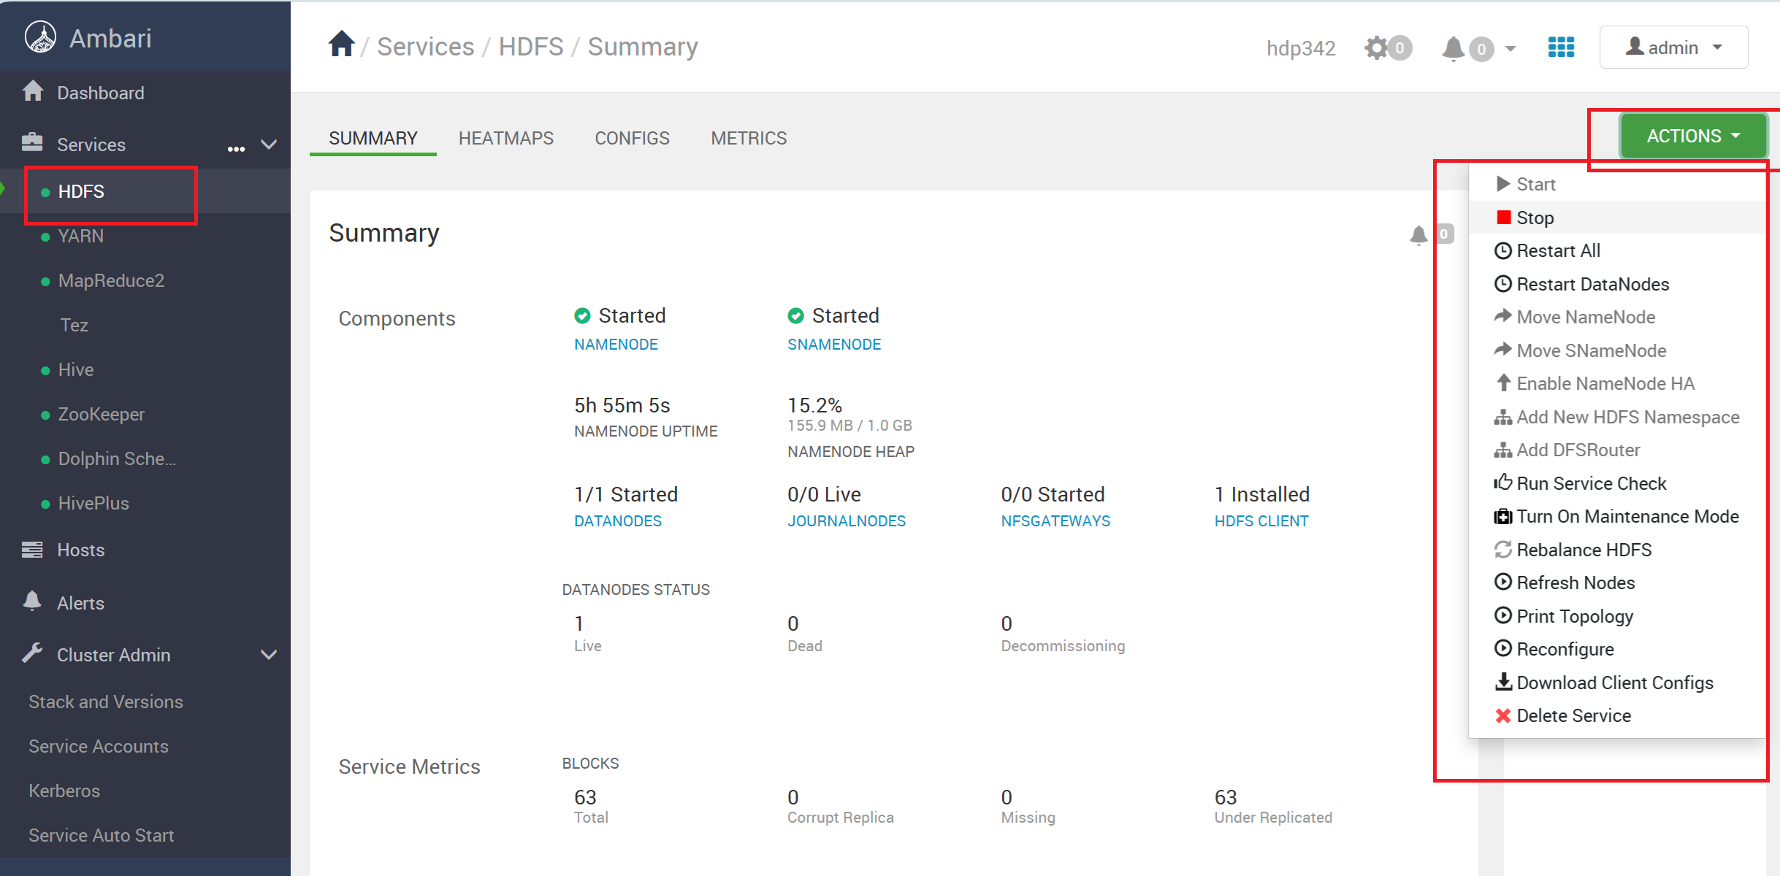Viewport: 1780px width, 876px height.
Task: Click the Cluster Admin wrench icon
Action: tap(32, 653)
